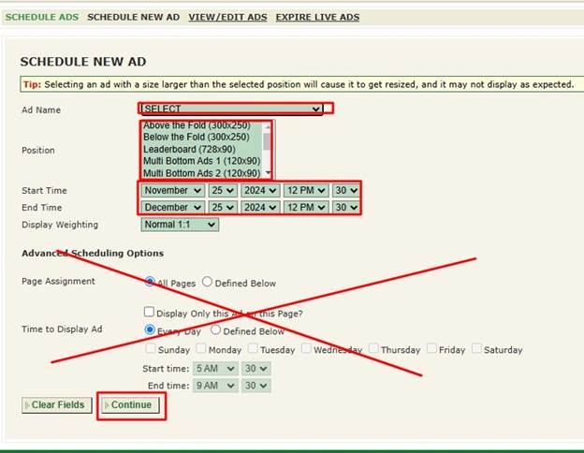Click the Position list scrollbar
The width and height of the screenshot is (584, 453).
[267, 142]
